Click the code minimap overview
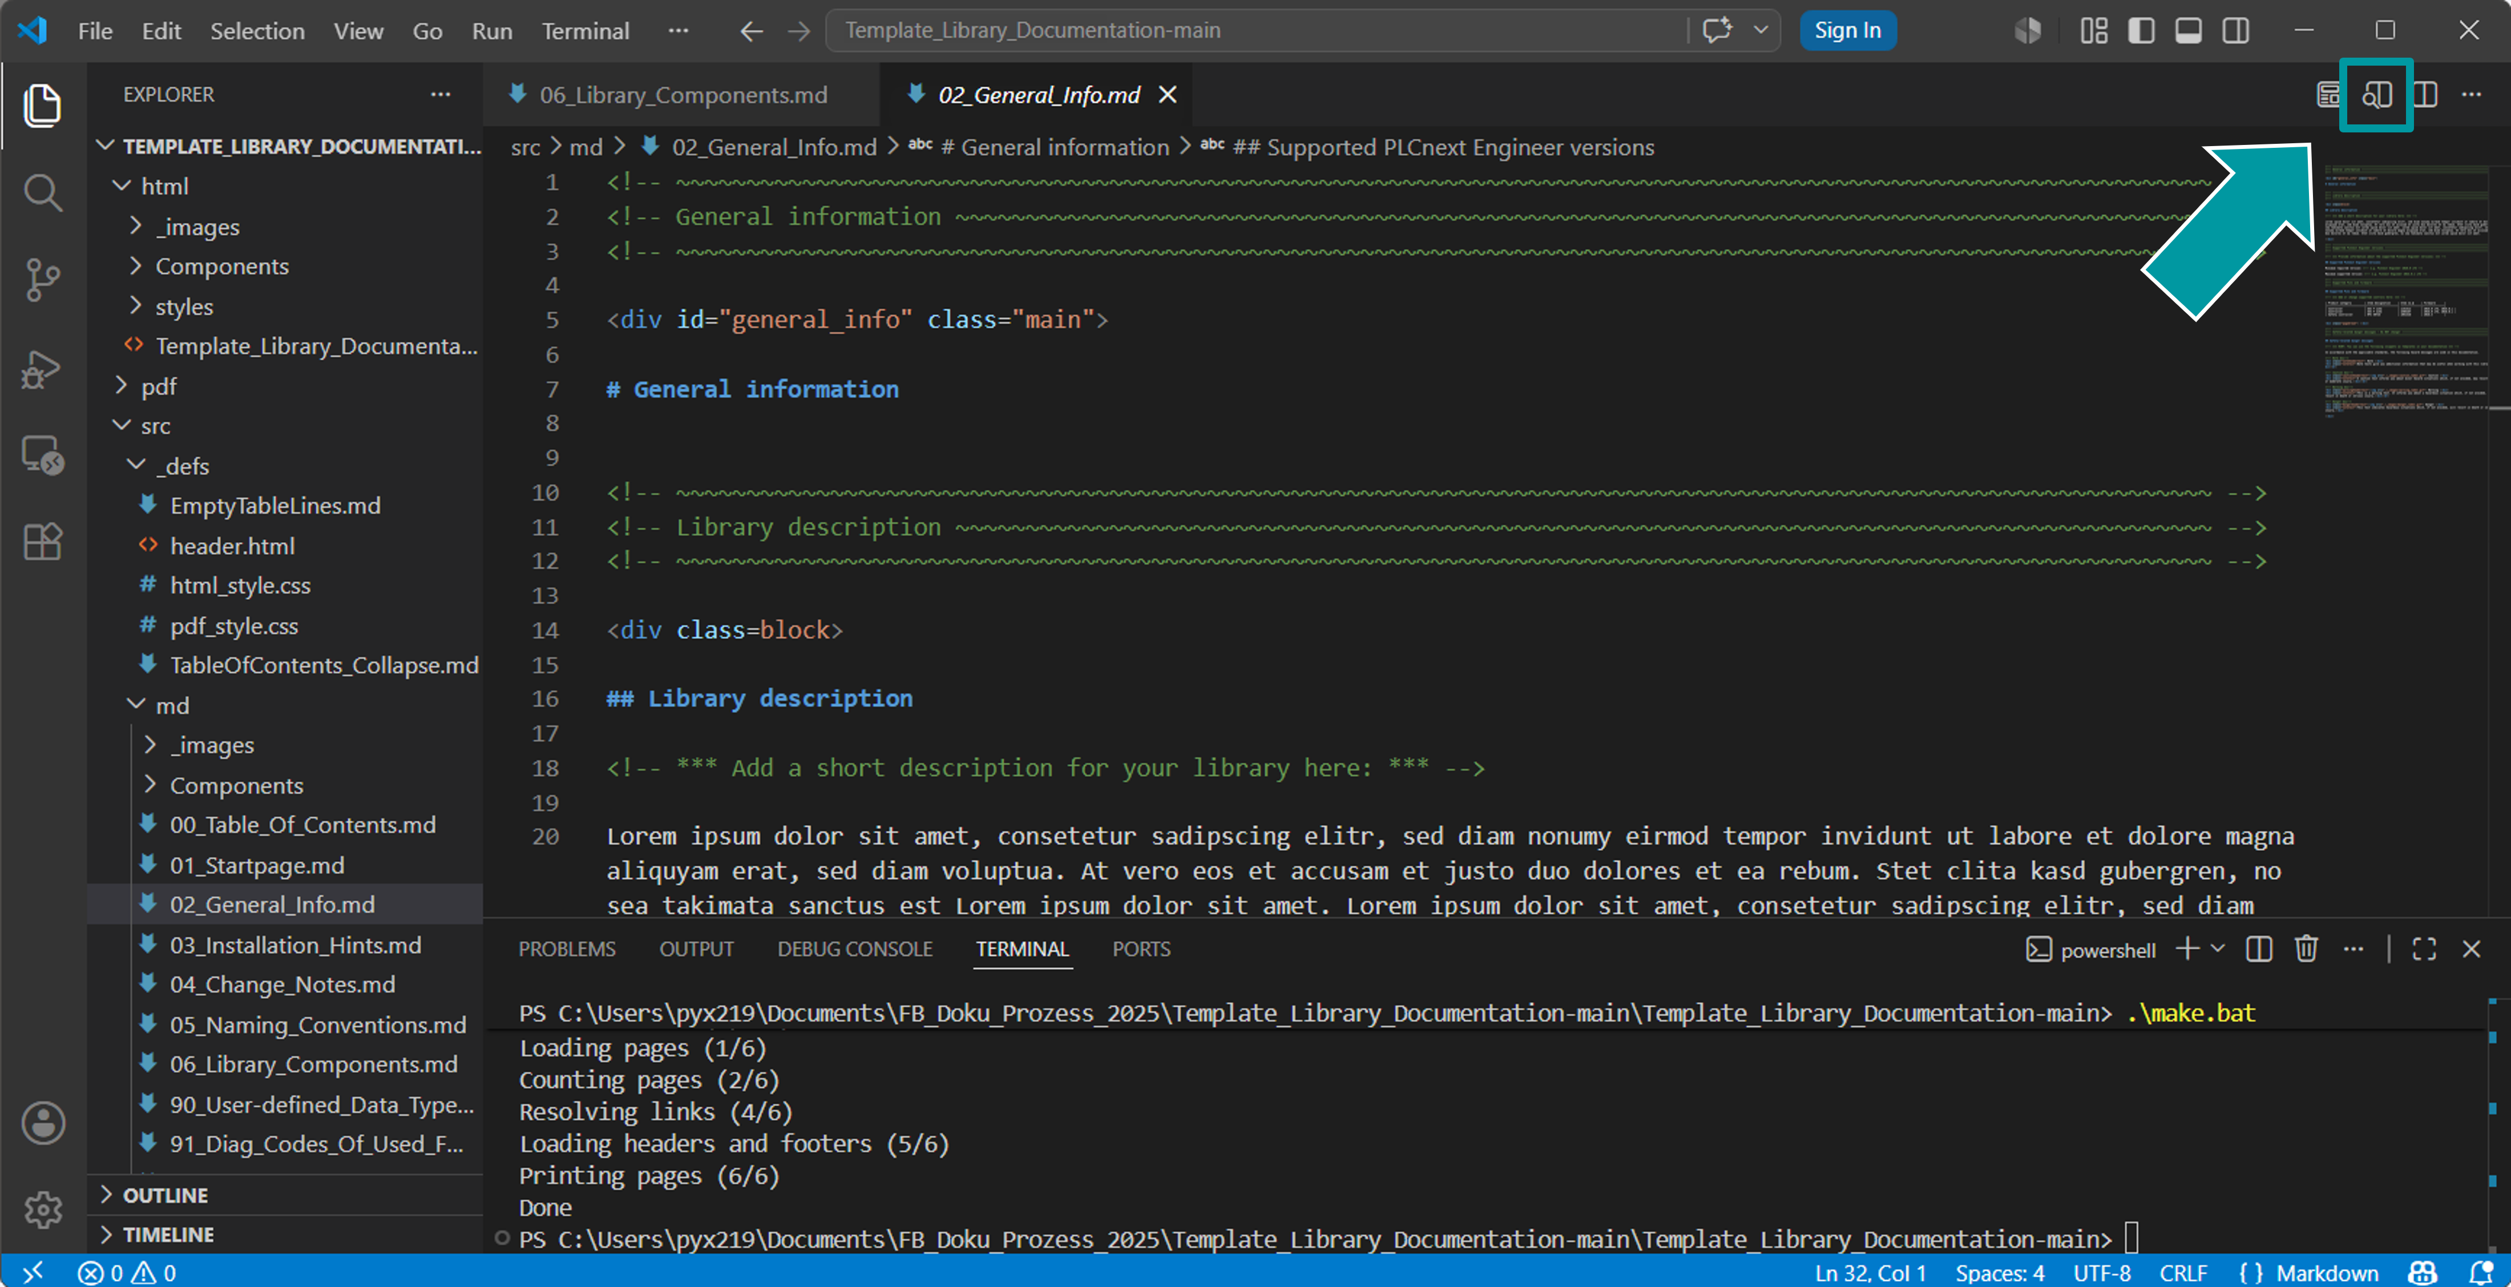Screen dimensions: 2511x1287 coord(2406,292)
